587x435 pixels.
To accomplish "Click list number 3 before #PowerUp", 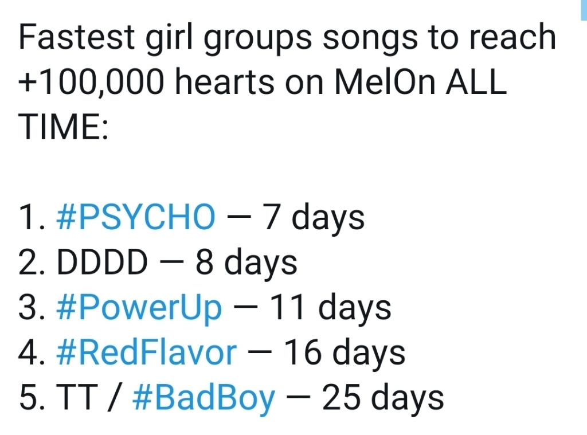I will [x=30, y=308].
